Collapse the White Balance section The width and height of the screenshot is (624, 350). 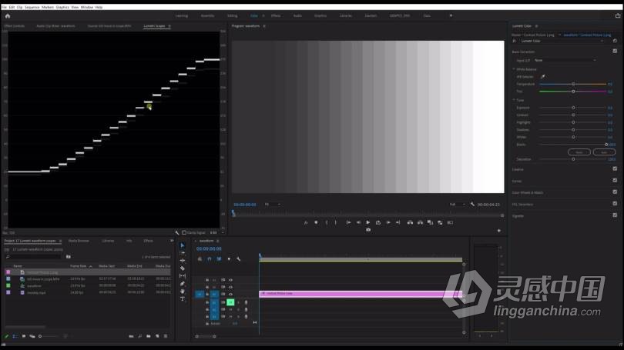[x=514, y=69]
